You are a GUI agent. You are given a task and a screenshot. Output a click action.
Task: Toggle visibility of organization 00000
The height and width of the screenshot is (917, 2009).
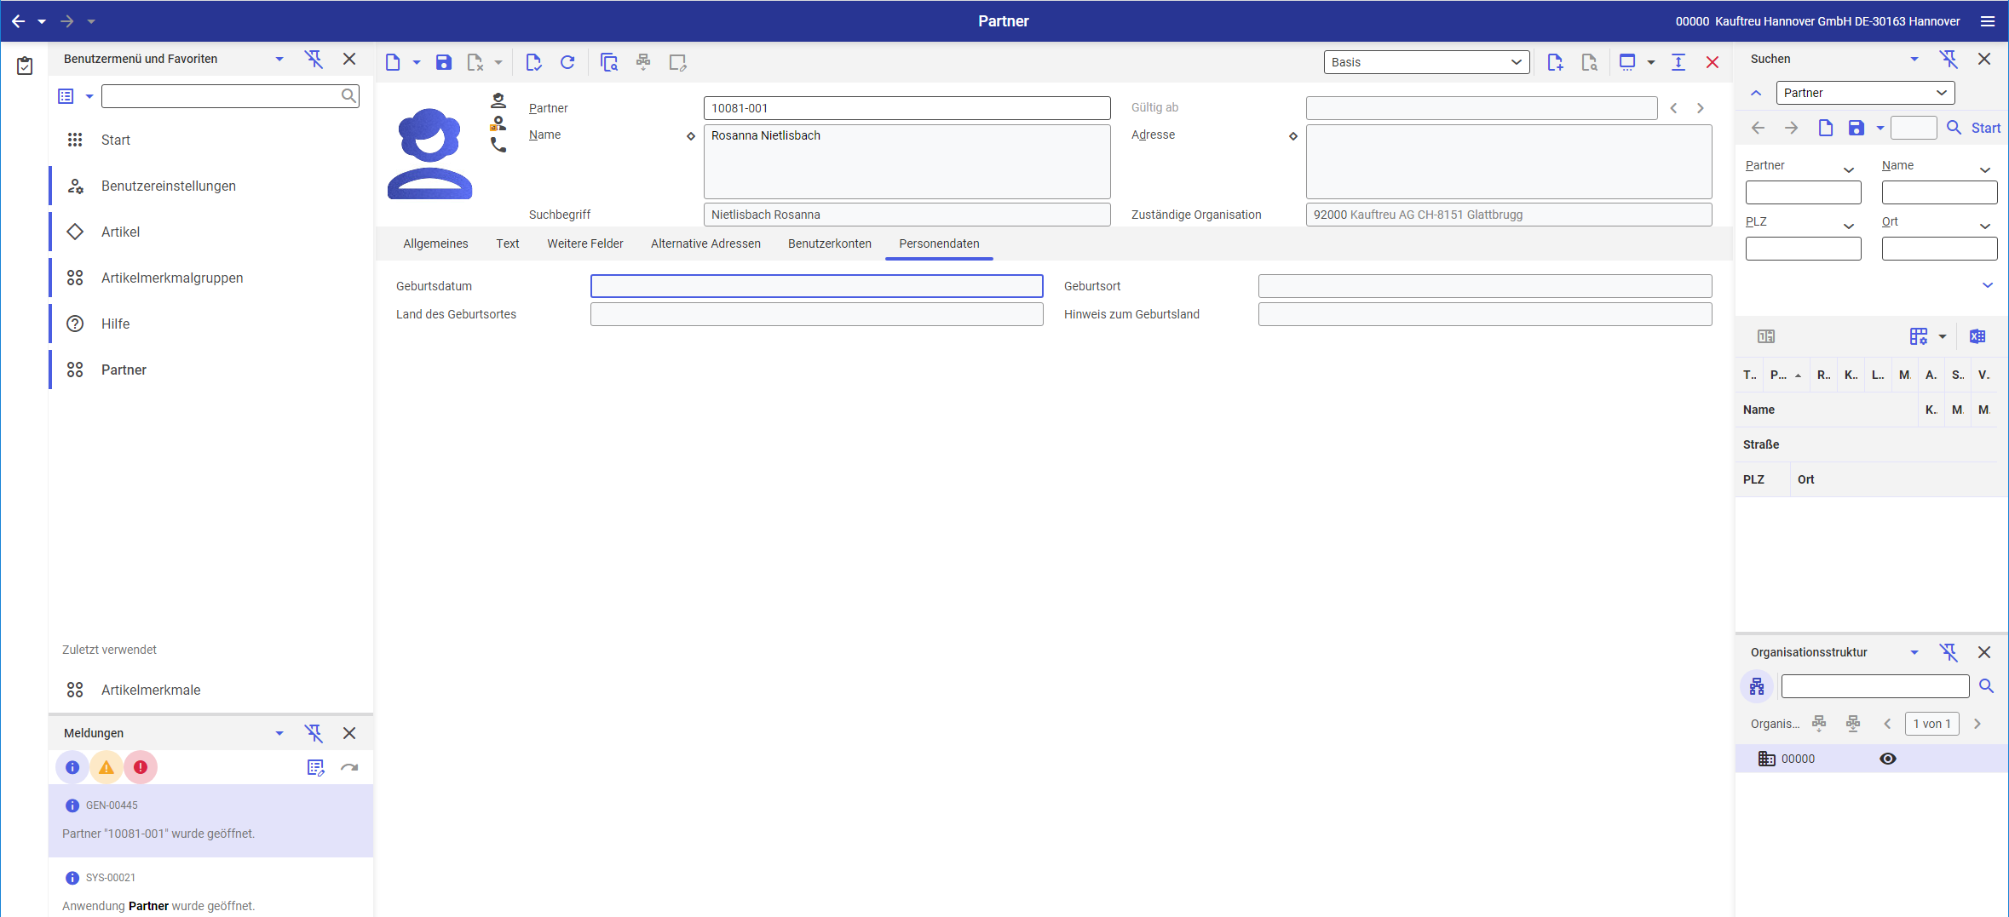point(1889,758)
